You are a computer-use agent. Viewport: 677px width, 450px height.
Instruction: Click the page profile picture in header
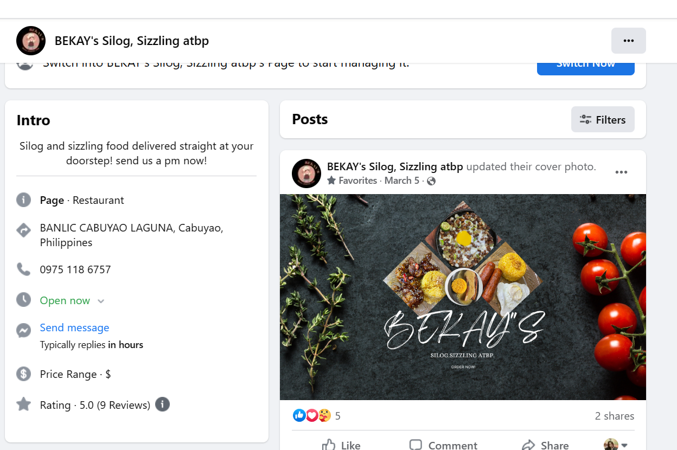(31, 41)
